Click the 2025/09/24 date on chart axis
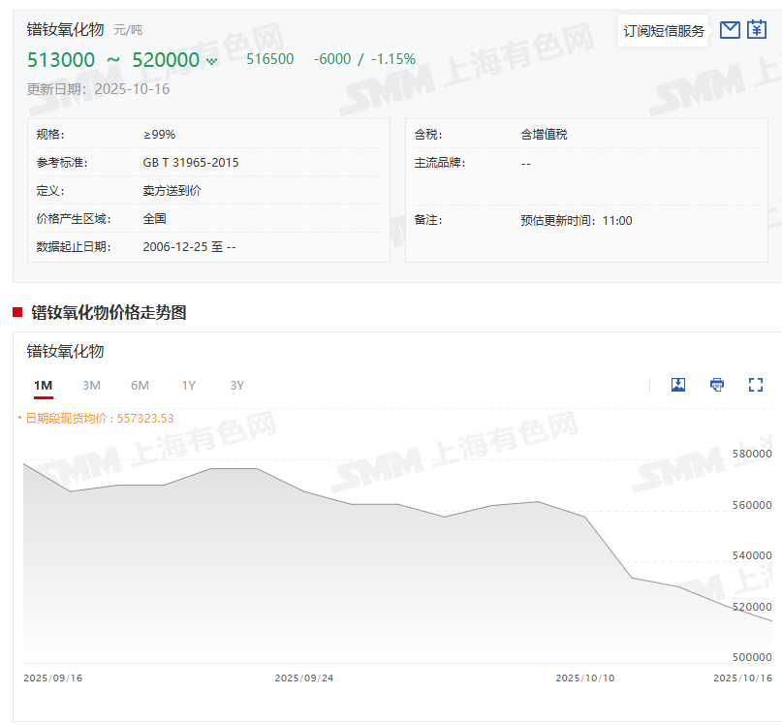Image resolution: width=782 pixels, height=725 pixels. 304,678
